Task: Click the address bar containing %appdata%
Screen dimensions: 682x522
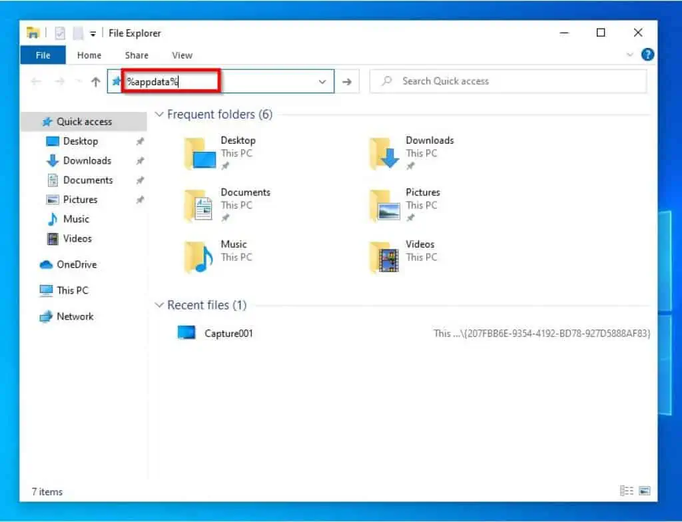Action: (221, 81)
